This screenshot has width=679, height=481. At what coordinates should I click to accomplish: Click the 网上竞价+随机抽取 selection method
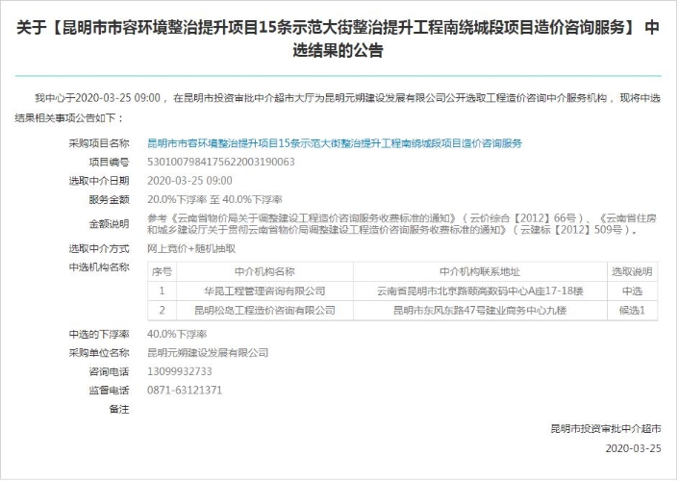[x=190, y=248]
